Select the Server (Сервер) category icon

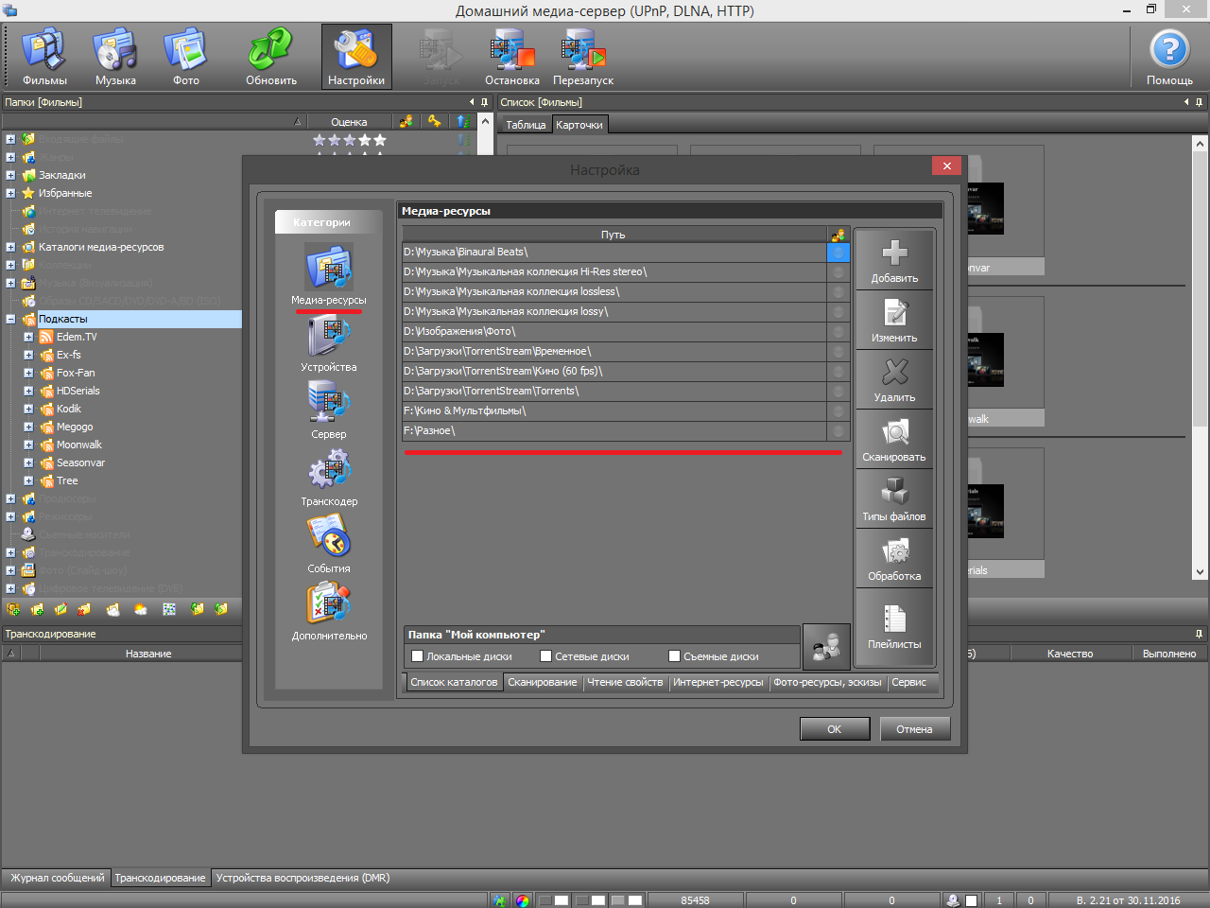tap(329, 404)
